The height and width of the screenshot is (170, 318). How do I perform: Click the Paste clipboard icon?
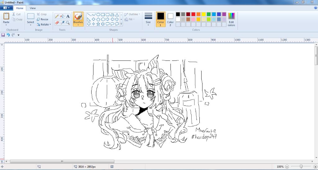pyautogui.click(x=6, y=16)
